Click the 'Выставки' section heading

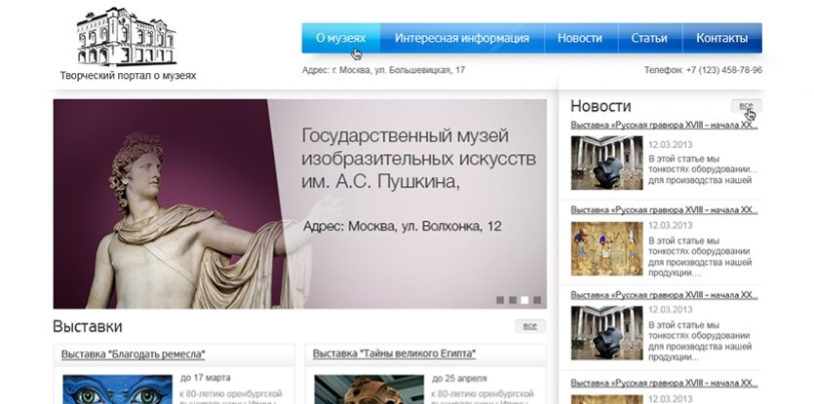(87, 327)
